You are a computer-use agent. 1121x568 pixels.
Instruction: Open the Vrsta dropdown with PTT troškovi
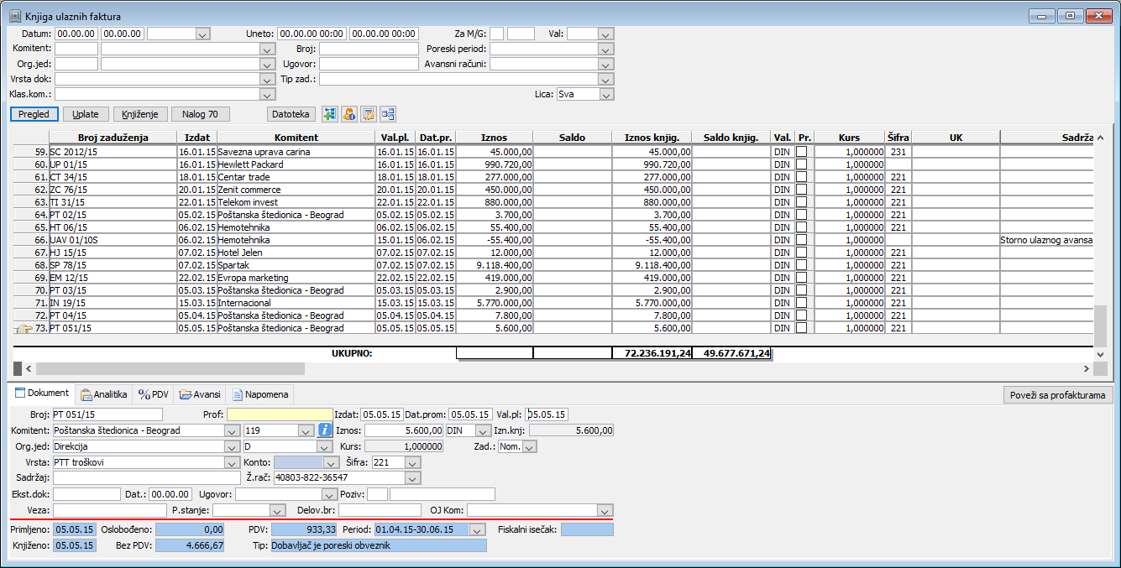(x=232, y=462)
